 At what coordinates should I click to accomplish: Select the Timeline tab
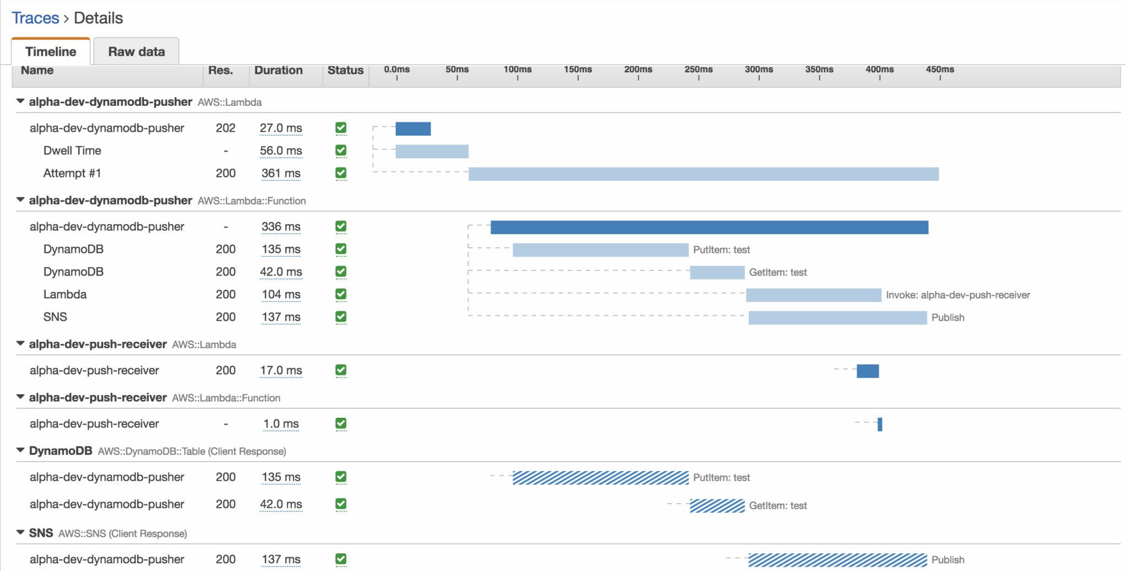[50, 51]
